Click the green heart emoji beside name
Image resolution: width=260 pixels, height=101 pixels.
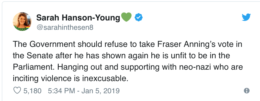pos(127,17)
